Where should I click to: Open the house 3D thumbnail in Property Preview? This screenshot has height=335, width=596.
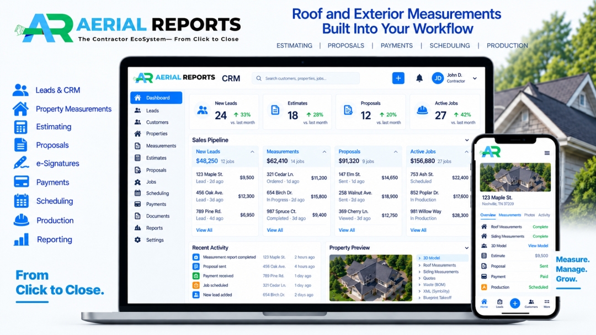point(371,278)
